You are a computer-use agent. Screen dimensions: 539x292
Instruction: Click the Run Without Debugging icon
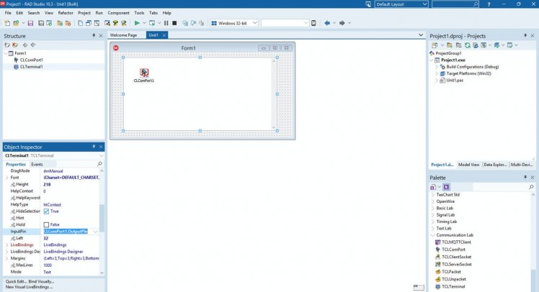[x=151, y=23]
